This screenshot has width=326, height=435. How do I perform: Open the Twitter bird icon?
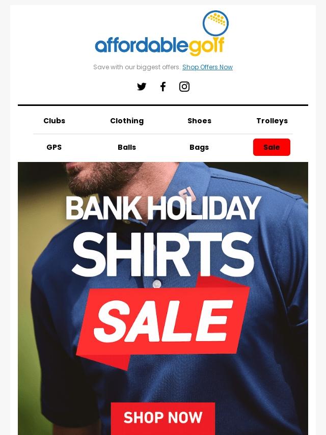[142, 87]
